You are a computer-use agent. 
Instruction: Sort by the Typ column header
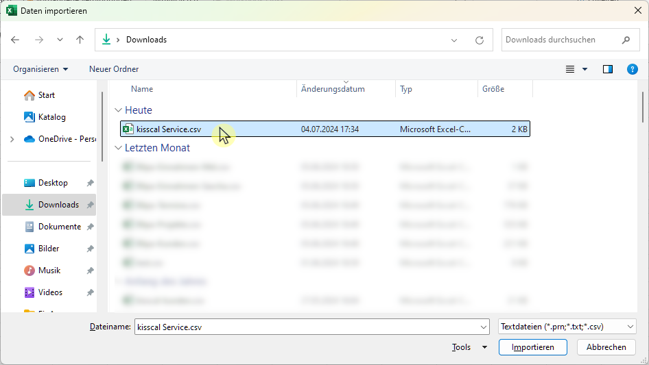[x=405, y=89]
